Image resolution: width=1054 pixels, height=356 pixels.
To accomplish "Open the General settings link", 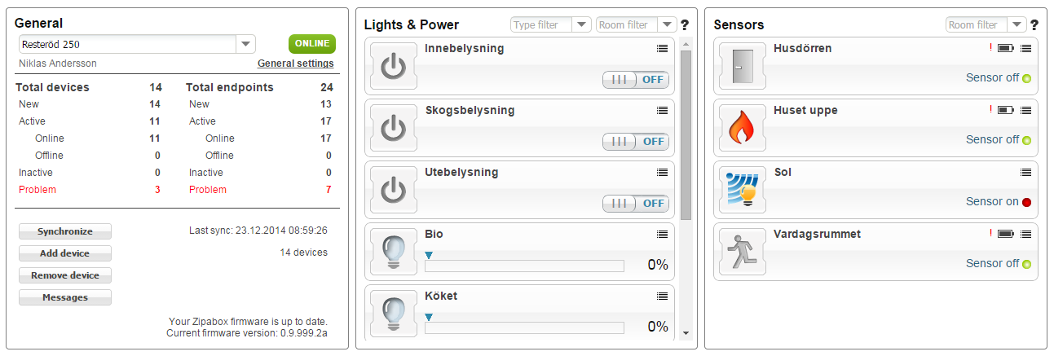I will click(x=295, y=64).
